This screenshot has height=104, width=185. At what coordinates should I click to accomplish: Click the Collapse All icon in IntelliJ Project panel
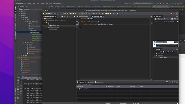pyautogui.click(x=52, y=7)
